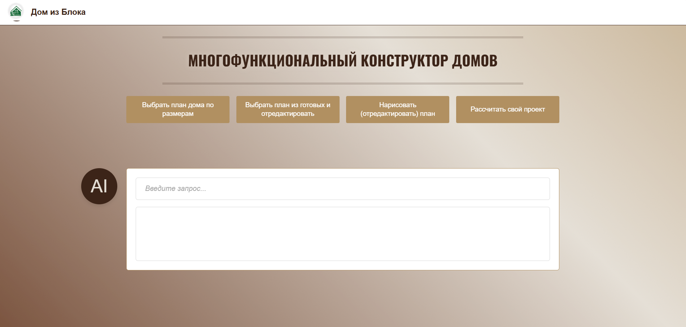The height and width of the screenshot is (327, 686).
Task: Click the 'МНОГОФУНКЦИОНАЛЬНЫЙ КОНСТРУКТОР ДОМОВ' heading
Action: (x=343, y=61)
